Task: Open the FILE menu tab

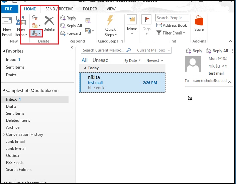Action: (x=9, y=9)
